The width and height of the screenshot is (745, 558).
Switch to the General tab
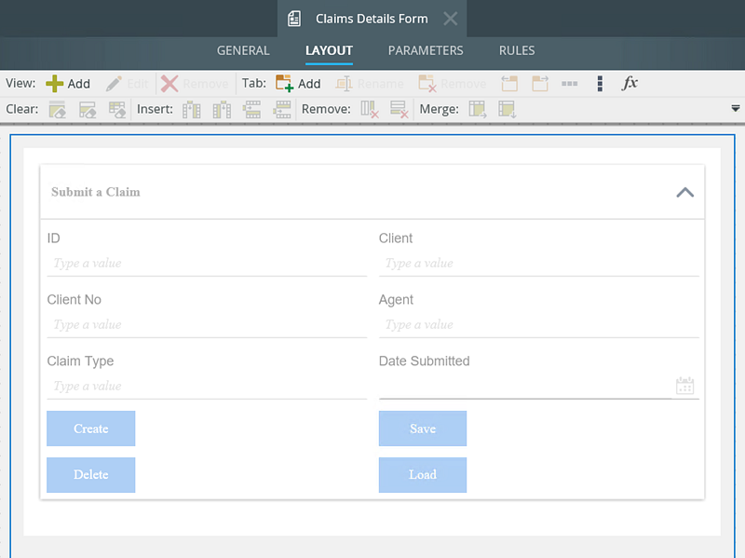[x=243, y=50]
